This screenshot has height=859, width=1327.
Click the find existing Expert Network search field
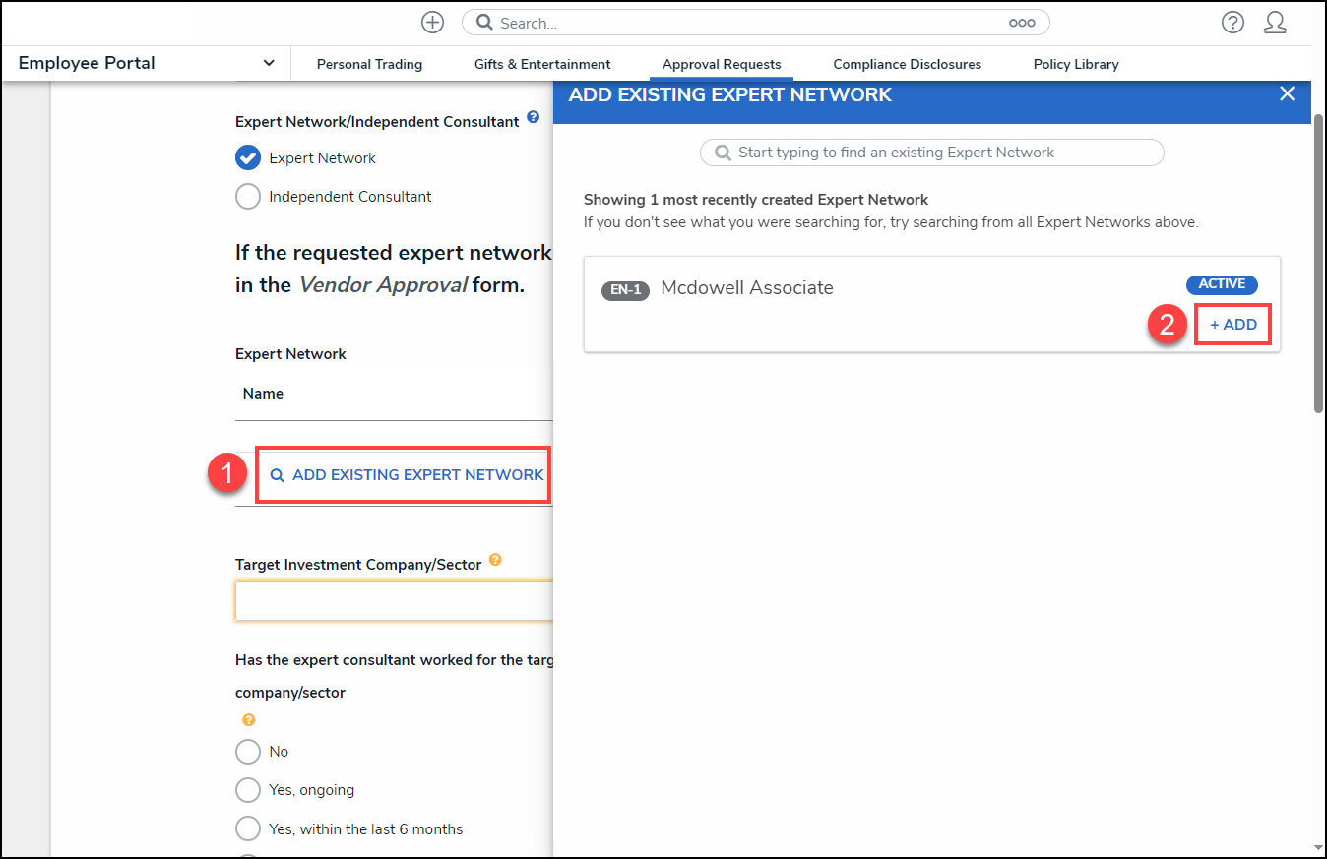931,153
